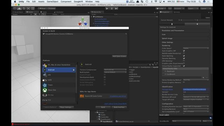
Task: Open the Layers dropdown in toolbar
Action: (x=193, y=8)
